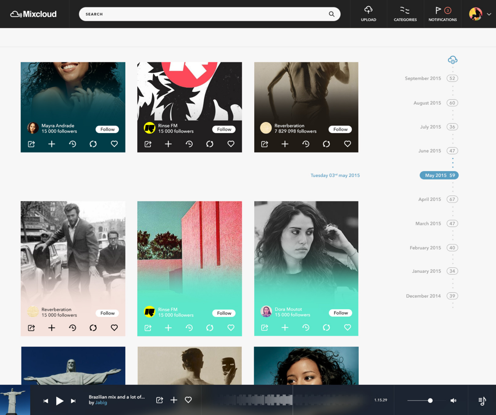Mute with the speaker icon

[453, 401]
